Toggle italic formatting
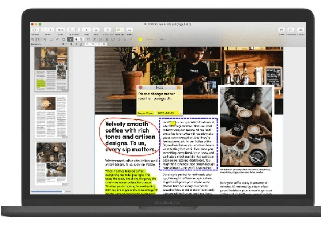Screen dimensions: 322x228 tap(76, 44)
